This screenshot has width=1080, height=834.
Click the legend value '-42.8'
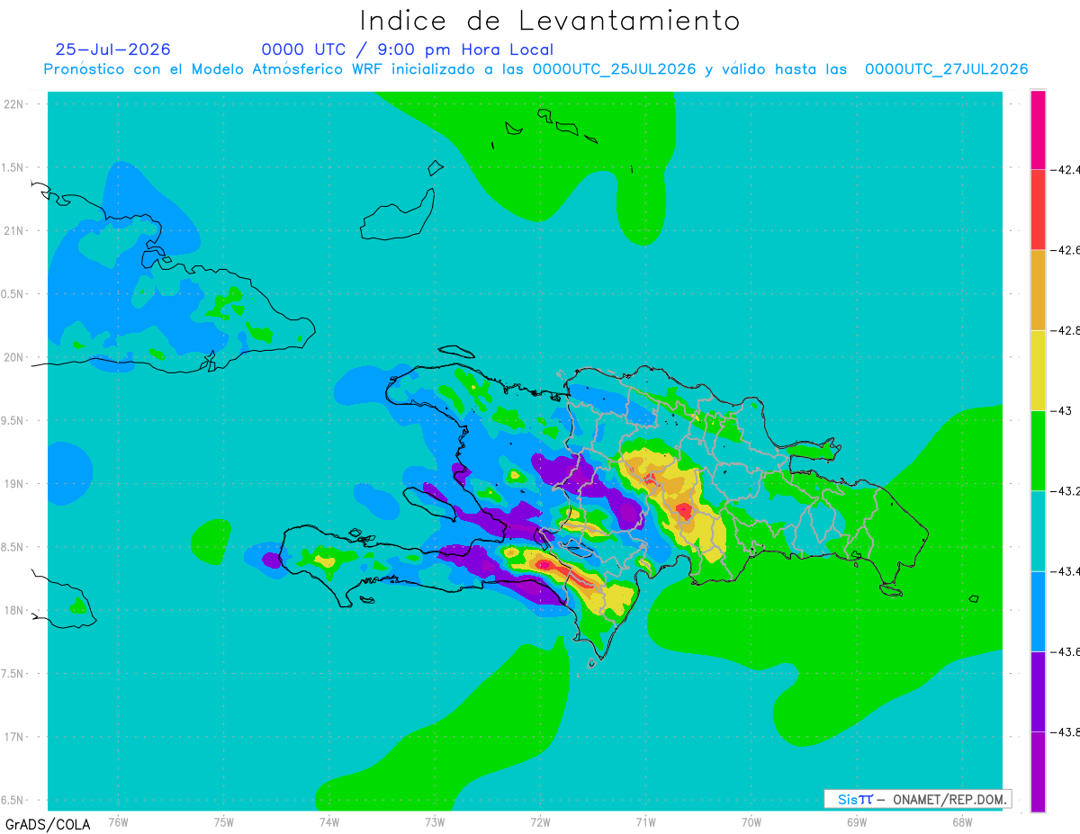pyautogui.click(x=1065, y=330)
